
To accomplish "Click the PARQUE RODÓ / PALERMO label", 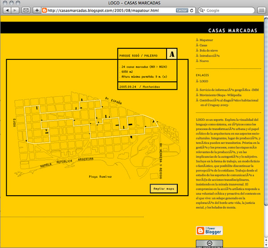I will click(x=138, y=56).
